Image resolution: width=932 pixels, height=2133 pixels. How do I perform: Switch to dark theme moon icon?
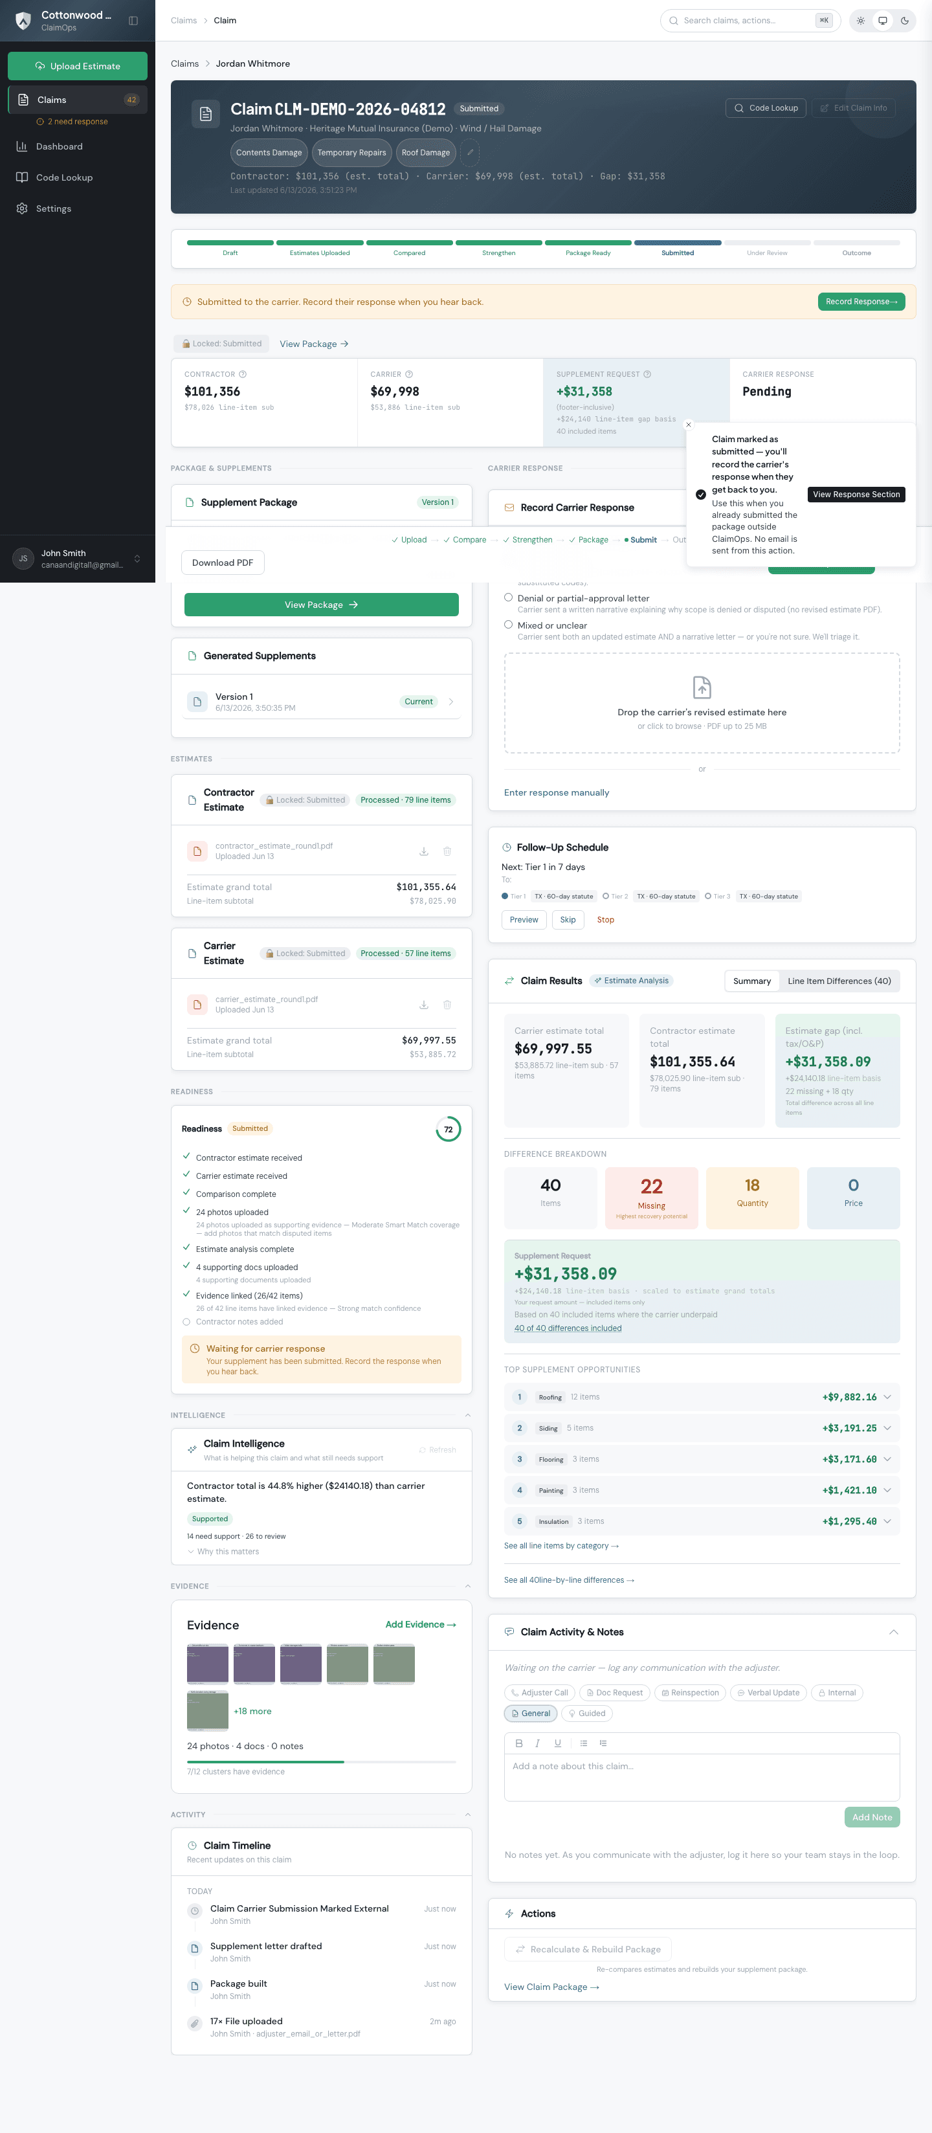click(905, 21)
